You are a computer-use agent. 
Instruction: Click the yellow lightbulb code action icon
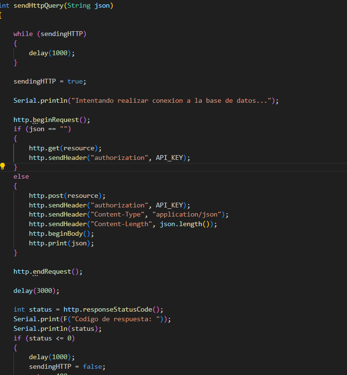[x=3, y=167]
